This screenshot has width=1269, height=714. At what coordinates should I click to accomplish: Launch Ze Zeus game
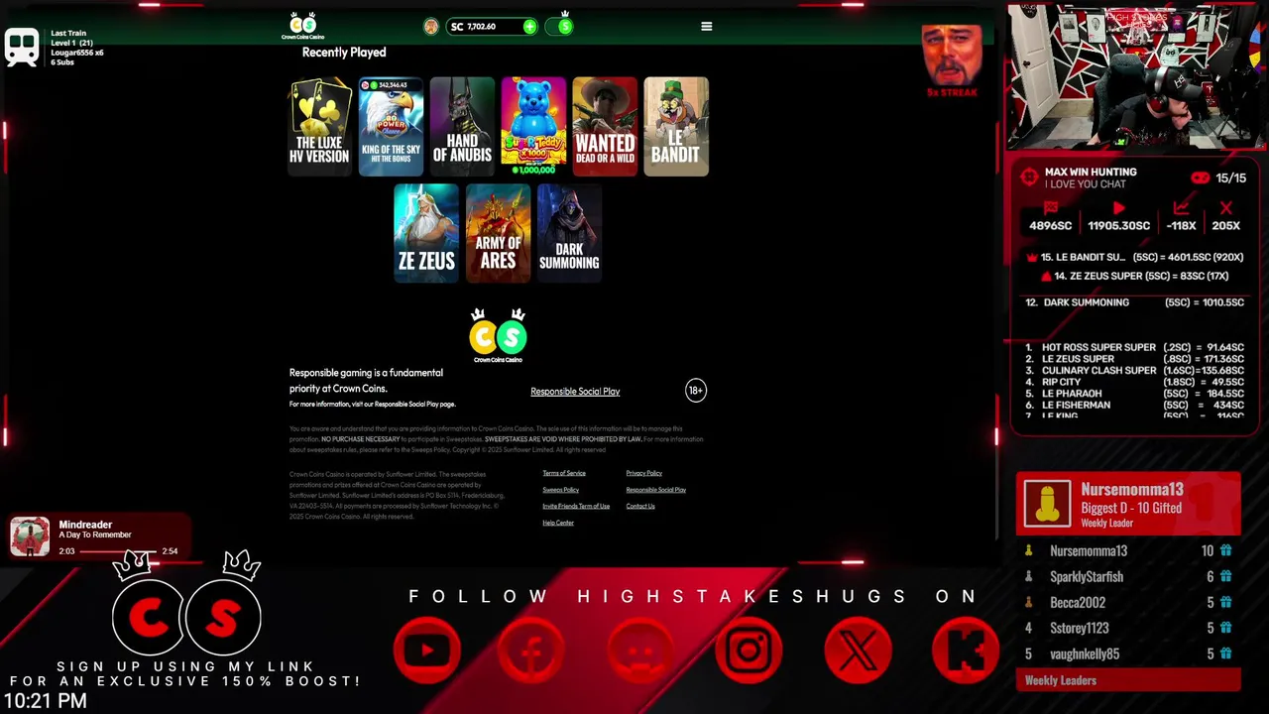[x=426, y=233]
